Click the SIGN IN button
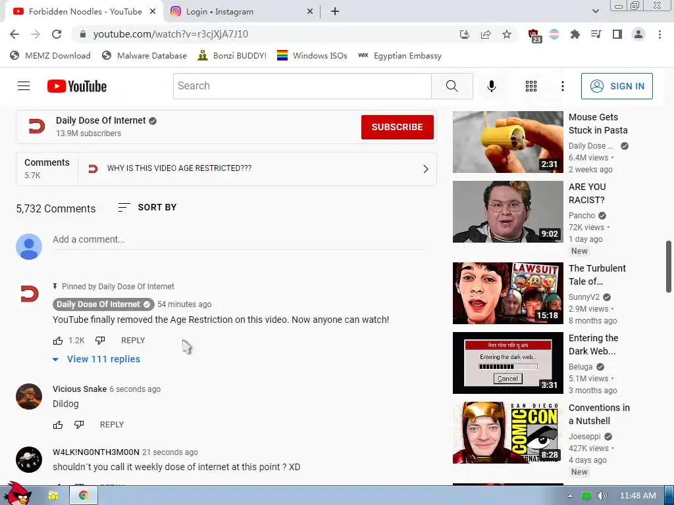The height and width of the screenshot is (505, 674). [x=616, y=86]
